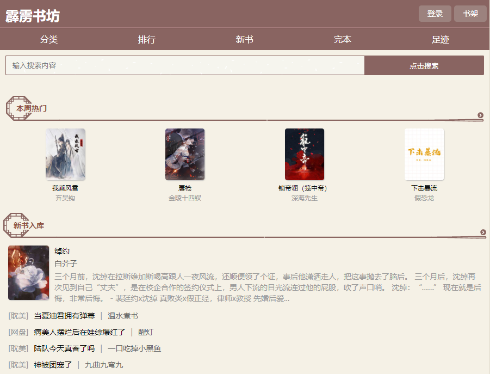Select author name 金陵十四钗
Screen dimensions: 490x374
click(185, 198)
